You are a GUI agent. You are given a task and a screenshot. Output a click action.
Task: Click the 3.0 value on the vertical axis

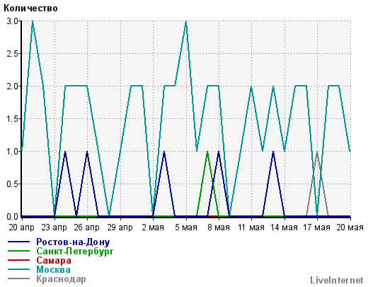click(x=12, y=21)
